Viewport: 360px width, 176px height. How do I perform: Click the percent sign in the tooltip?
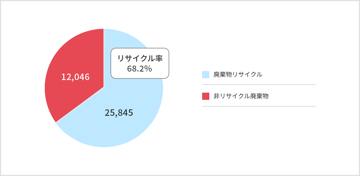tap(148, 69)
